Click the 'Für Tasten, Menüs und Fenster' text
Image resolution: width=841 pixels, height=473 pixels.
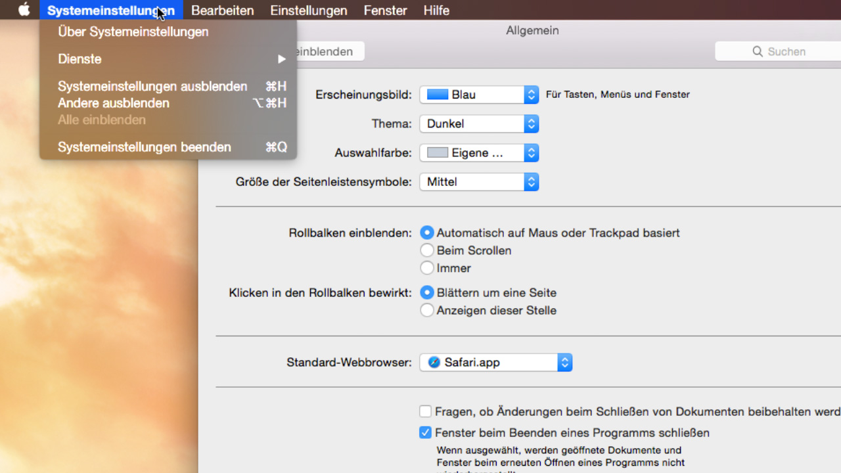[x=618, y=95]
